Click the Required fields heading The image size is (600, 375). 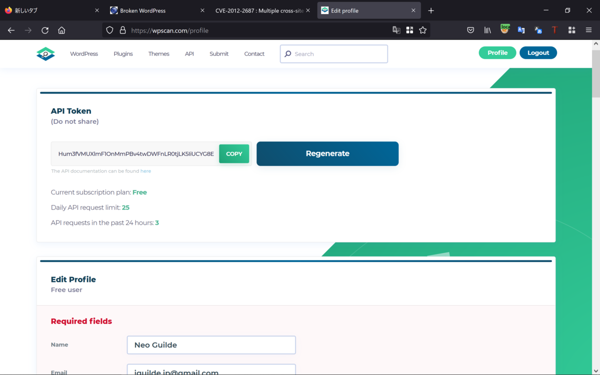click(x=81, y=321)
